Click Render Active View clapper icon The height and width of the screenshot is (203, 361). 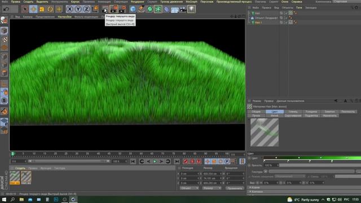[105, 9]
